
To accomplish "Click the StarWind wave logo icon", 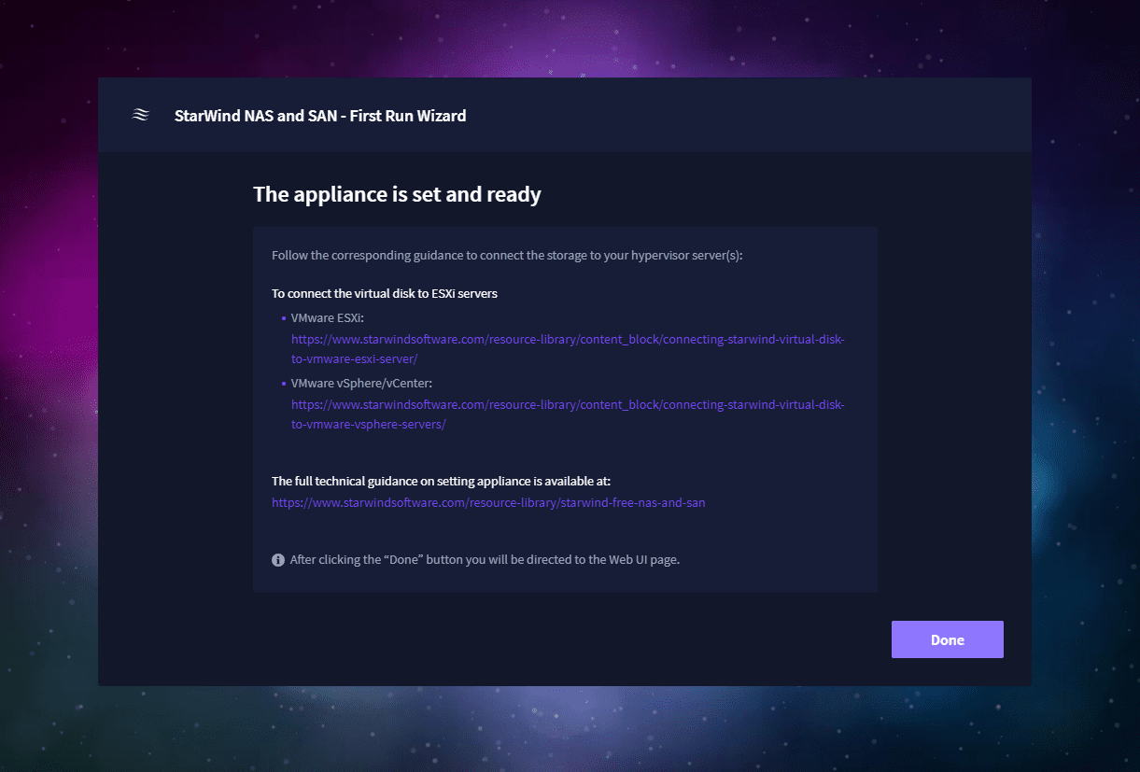I will [140, 116].
